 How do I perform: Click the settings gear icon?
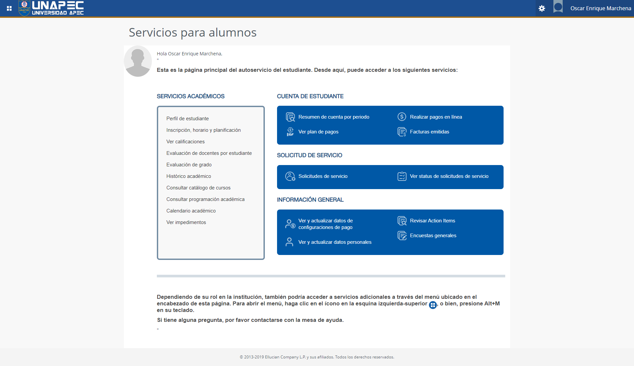tap(542, 8)
